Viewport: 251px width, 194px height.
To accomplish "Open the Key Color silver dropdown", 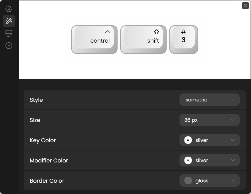I will [209, 140].
